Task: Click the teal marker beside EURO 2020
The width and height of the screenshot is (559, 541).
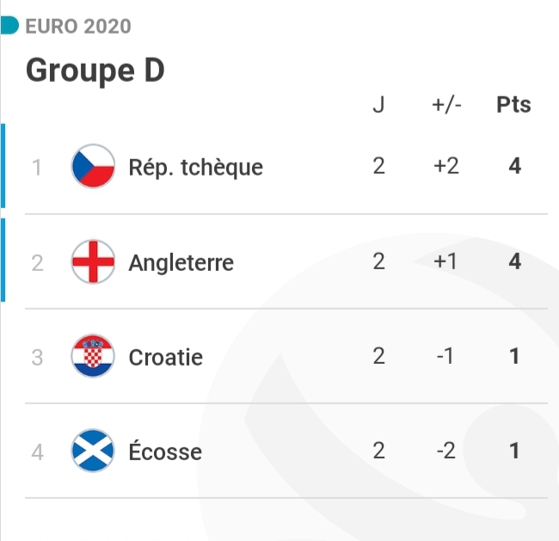Action: [9, 27]
